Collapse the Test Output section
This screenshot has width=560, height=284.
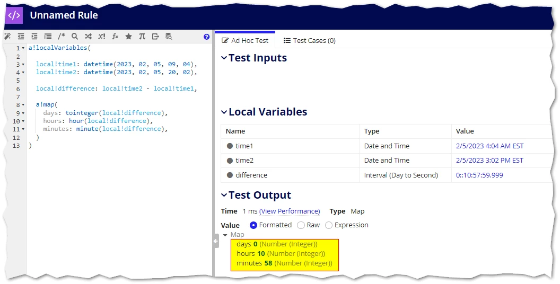(x=224, y=195)
